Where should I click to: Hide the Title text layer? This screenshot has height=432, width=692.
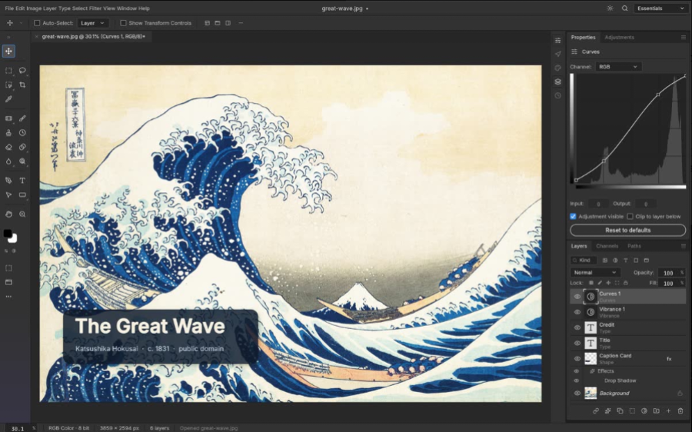tap(577, 343)
